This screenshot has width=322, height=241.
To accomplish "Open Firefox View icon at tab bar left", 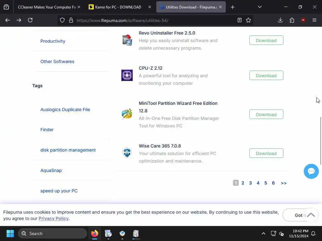I will point(6,7).
